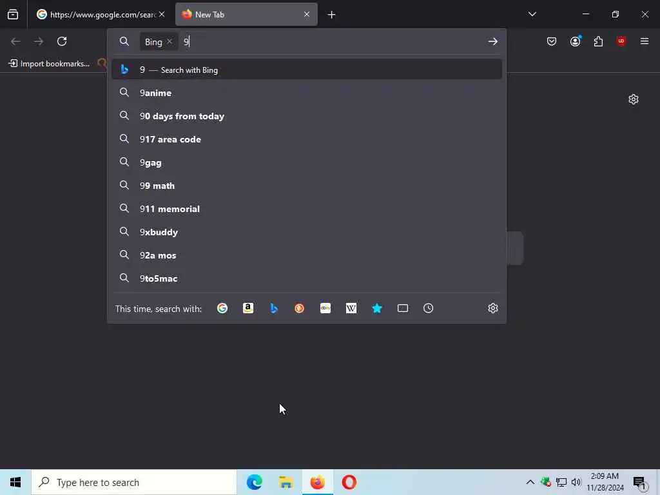The image size is (660, 495).
Task: Select the '99 math' suggestion
Action: (306, 185)
